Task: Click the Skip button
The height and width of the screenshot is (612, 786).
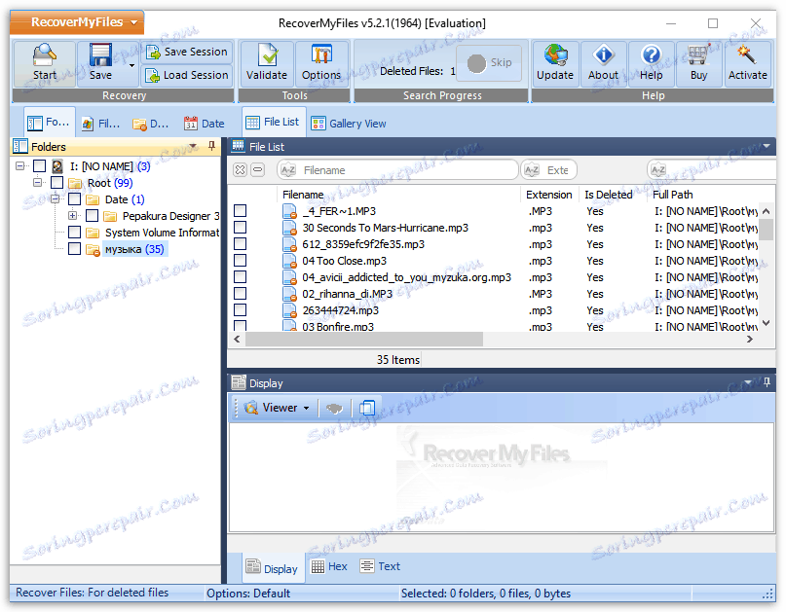Action: (x=489, y=62)
